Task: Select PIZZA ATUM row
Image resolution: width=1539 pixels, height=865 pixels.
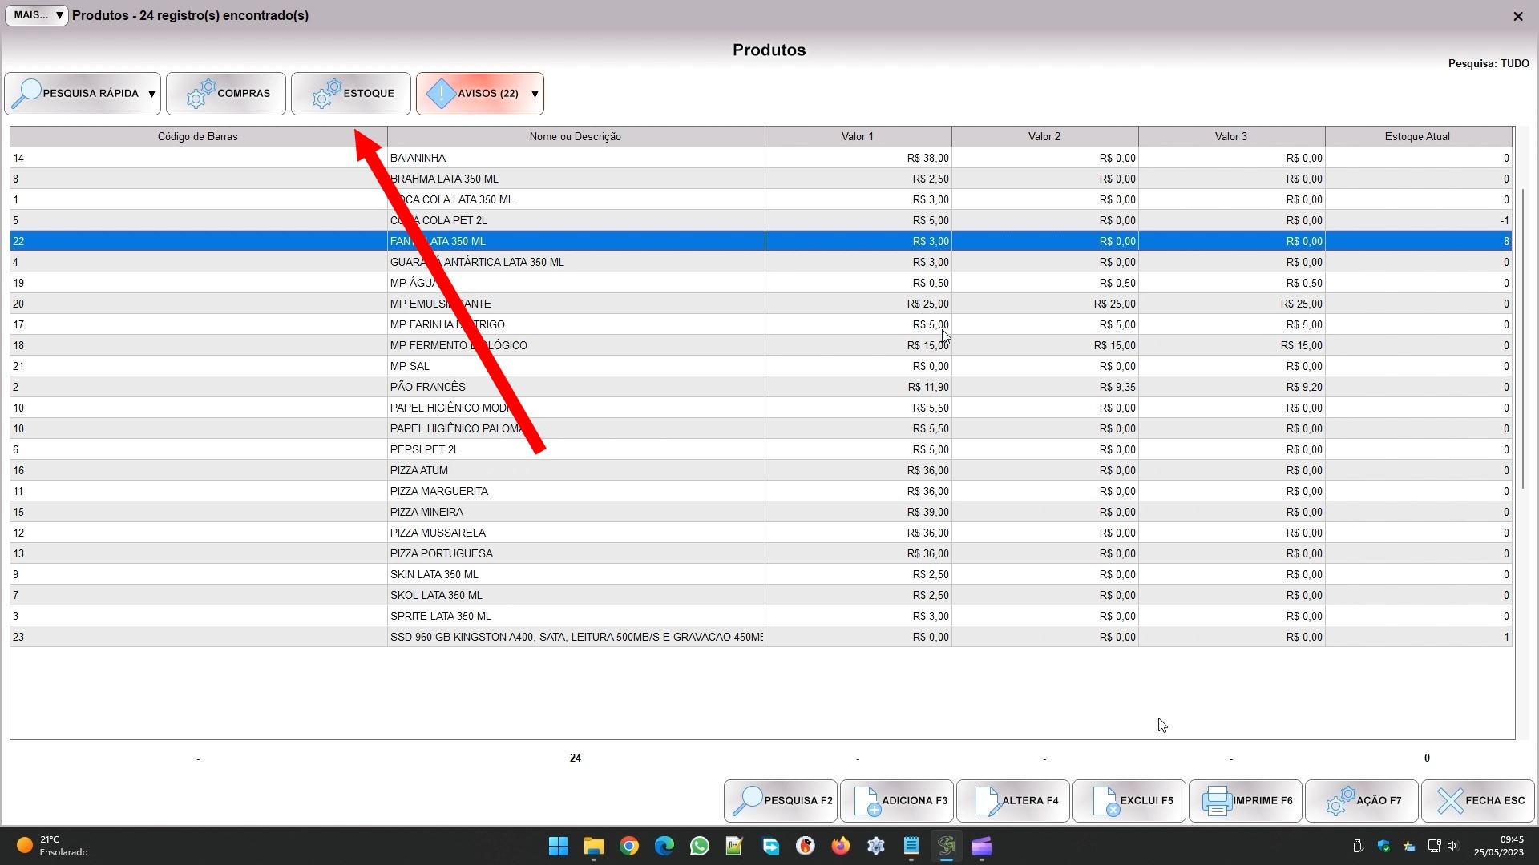Action: coord(761,470)
